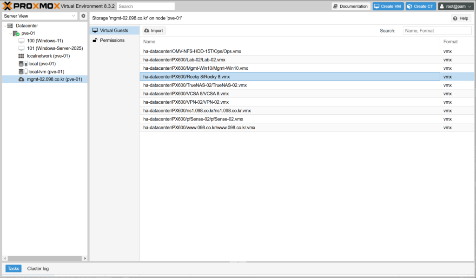476x278 pixels.
Task: Click the pve-01 node icon
Action: click(16, 33)
